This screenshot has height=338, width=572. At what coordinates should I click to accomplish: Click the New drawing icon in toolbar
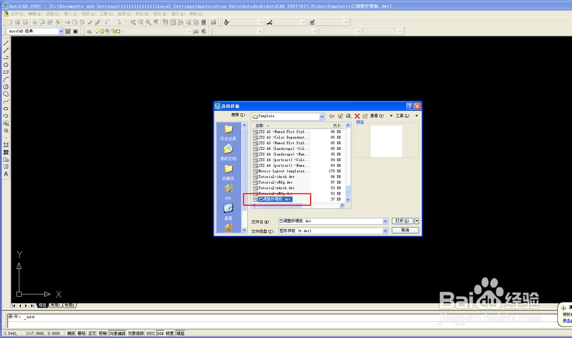coord(10,22)
